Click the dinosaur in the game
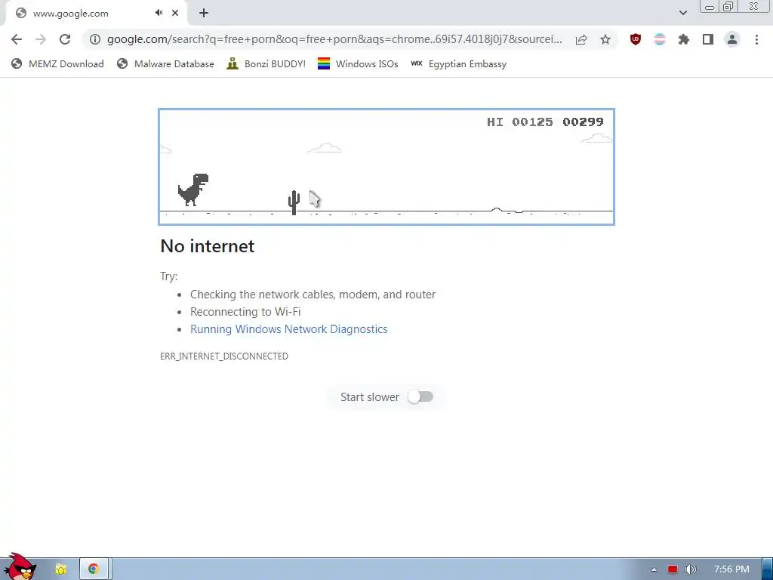773x580 pixels. pyautogui.click(x=193, y=190)
